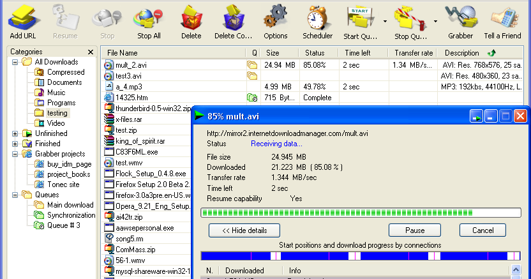Close the Categories panel
531x279 pixels.
click(x=91, y=52)
